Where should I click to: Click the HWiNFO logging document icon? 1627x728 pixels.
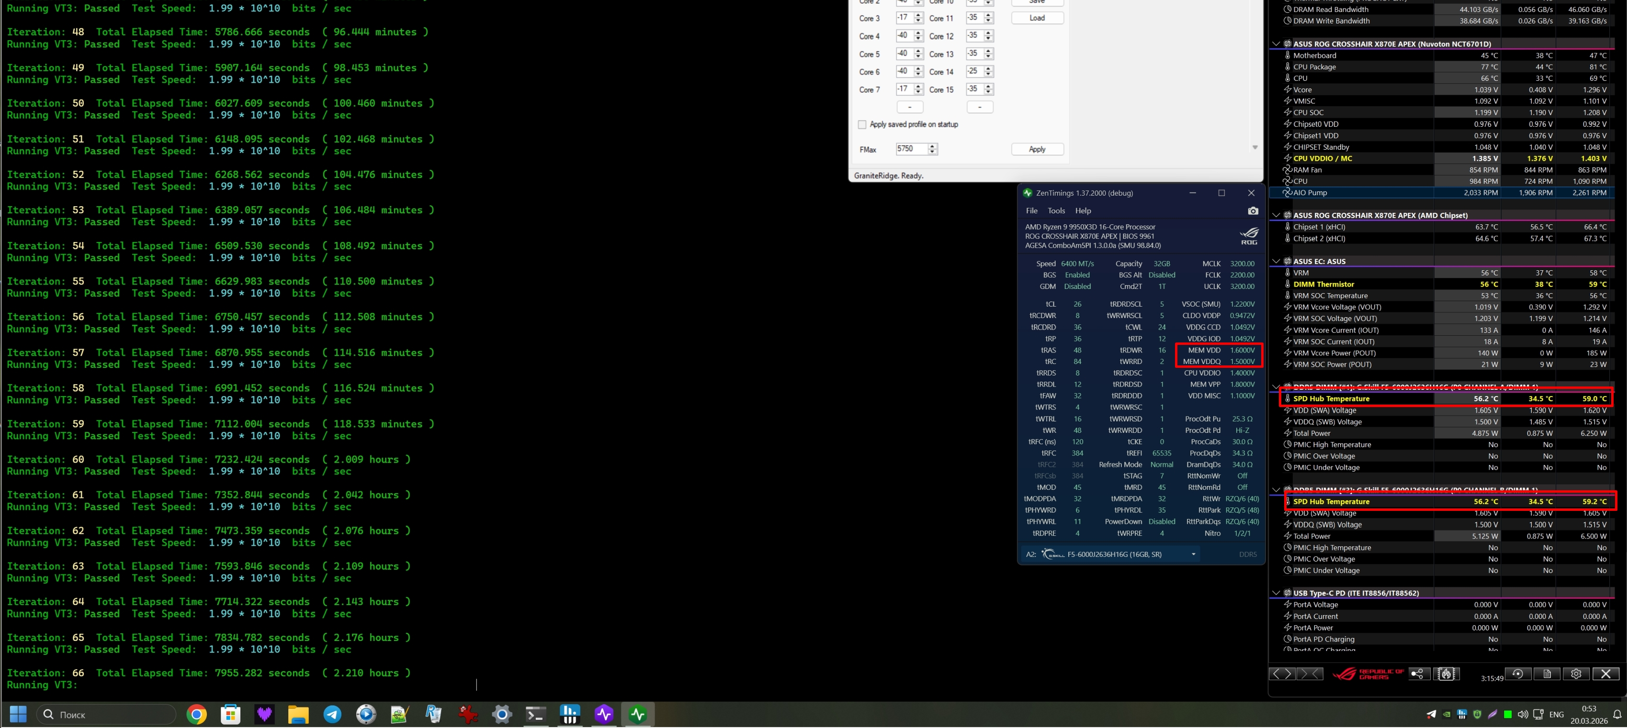(x=1547, y=674)
